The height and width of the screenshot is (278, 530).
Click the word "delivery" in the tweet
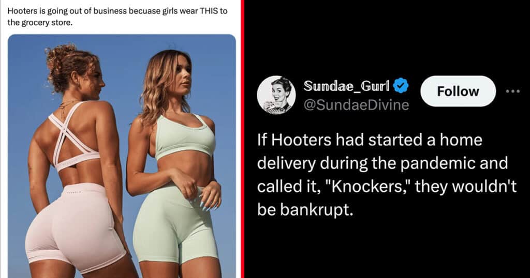(286, 164)
